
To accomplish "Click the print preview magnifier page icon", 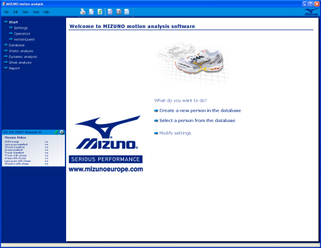I will click(91, 12).
